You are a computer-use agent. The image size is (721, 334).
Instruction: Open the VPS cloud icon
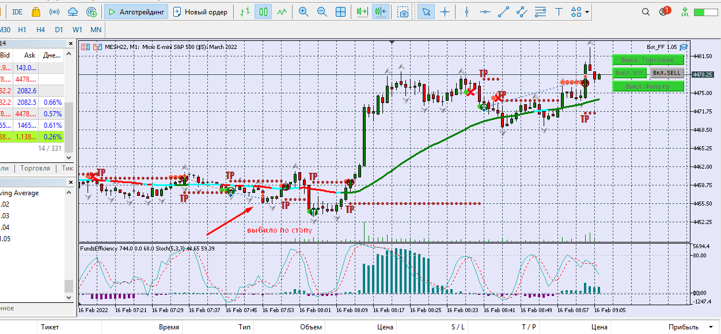[x=73, y=12]
